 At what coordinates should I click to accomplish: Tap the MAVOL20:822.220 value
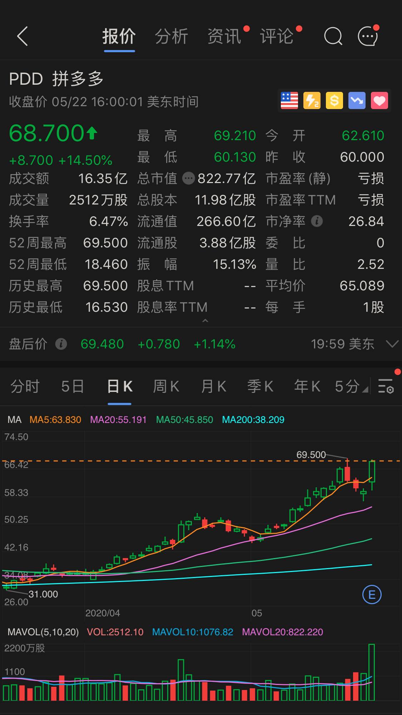[283, 632]
